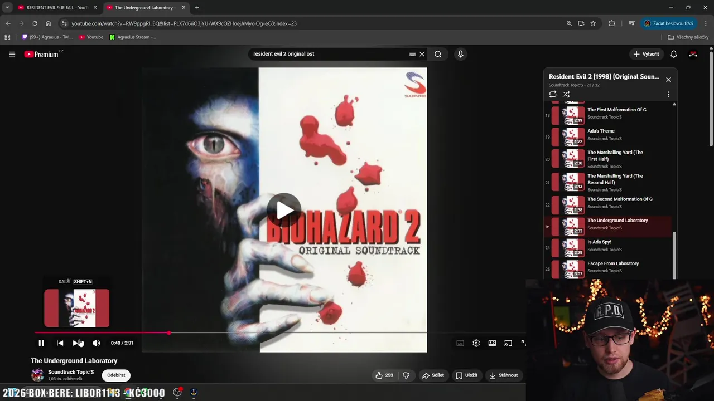This screenshot has width=714, height=401.
Task: Open the Agraelus Stream bookmark
Action: [133, 37]
